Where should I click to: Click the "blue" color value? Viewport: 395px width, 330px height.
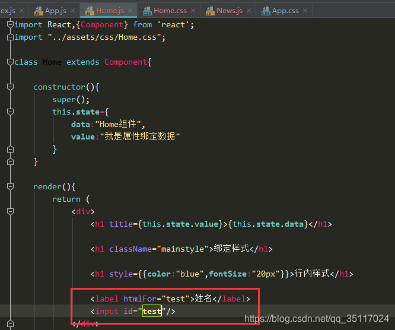(x=190, y=274)
